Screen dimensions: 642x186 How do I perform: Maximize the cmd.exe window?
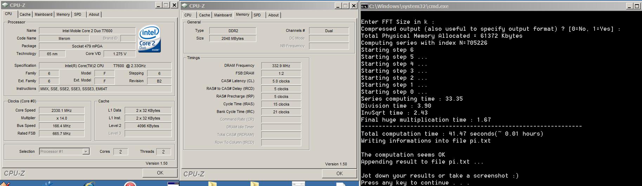coord(637,6)
